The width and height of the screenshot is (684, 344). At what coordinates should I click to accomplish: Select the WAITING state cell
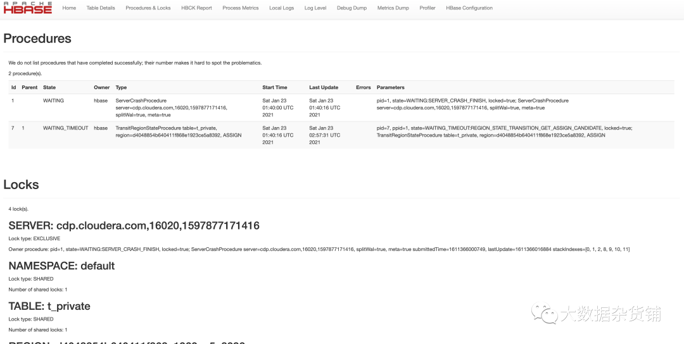click(53, 101)
